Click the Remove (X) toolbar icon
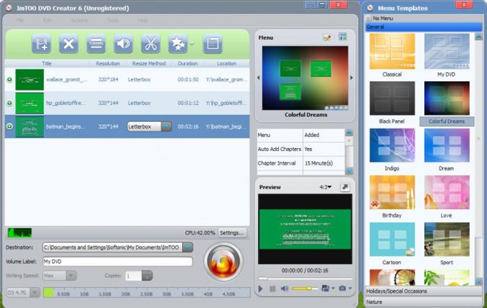The height and width of the screenshot is (308, 487). tap(69, 44)
